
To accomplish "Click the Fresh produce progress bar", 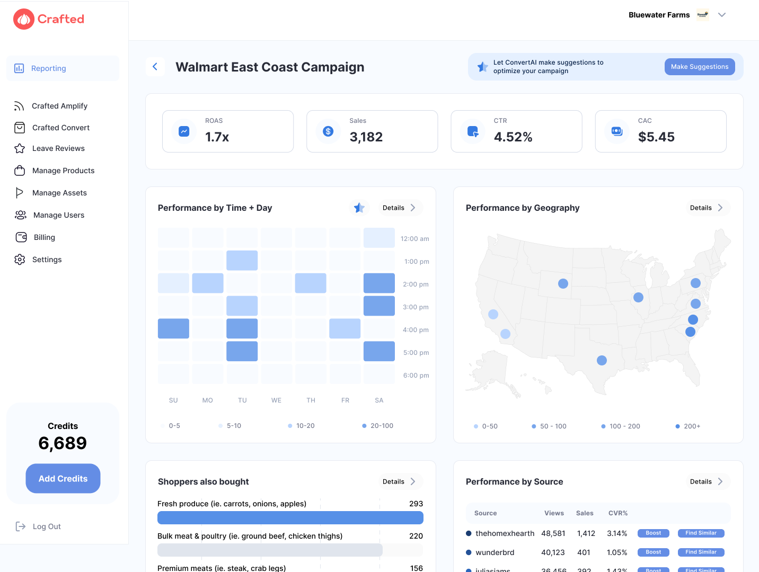I will [x=290, y=517].
